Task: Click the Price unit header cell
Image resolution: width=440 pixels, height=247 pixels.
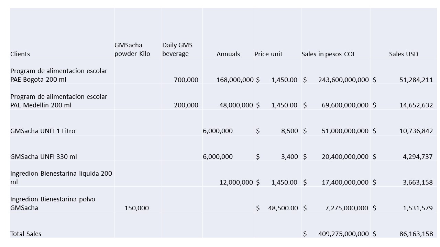Action: point(268,54)
